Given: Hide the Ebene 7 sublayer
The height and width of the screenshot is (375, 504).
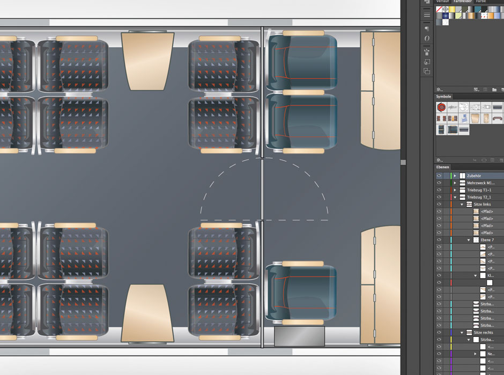Looking at the screenshot, I should tap(439, 240).
